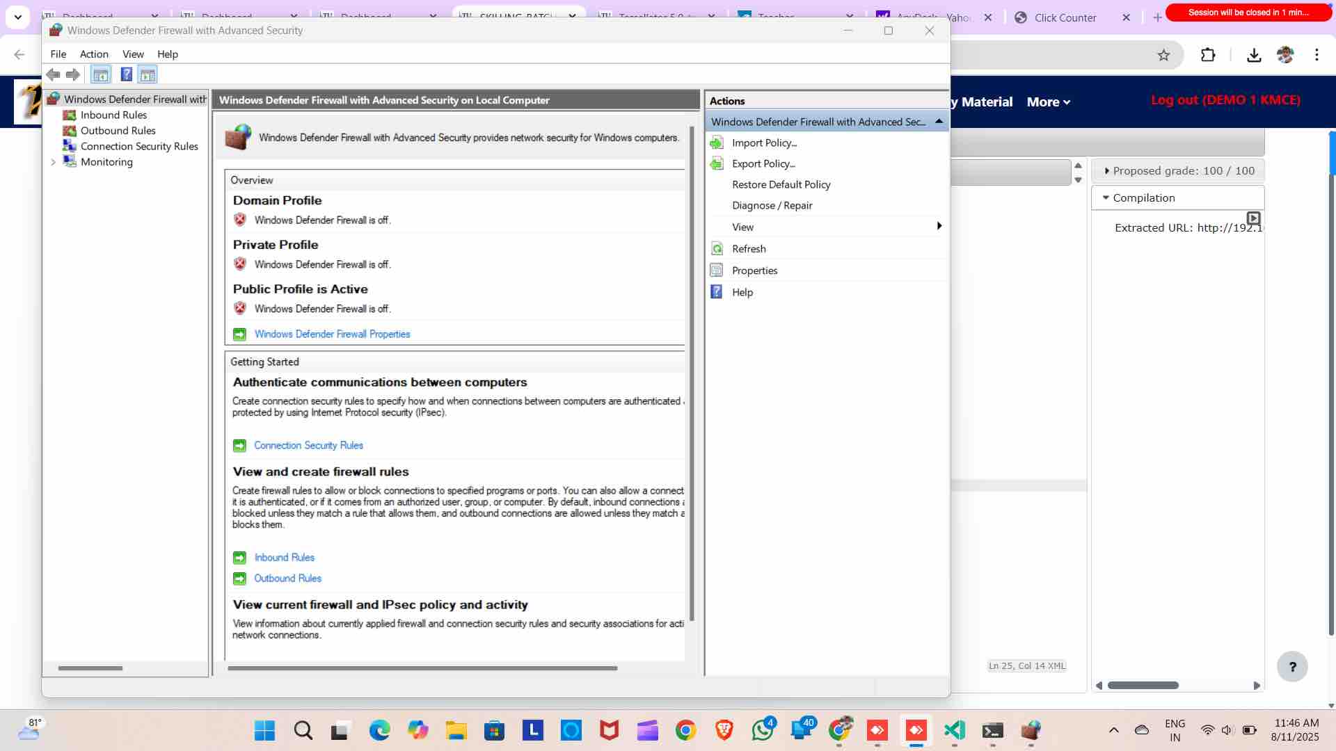Open Connection Security Rules tree node
The image size is (1336, 751).
(139, 146)
